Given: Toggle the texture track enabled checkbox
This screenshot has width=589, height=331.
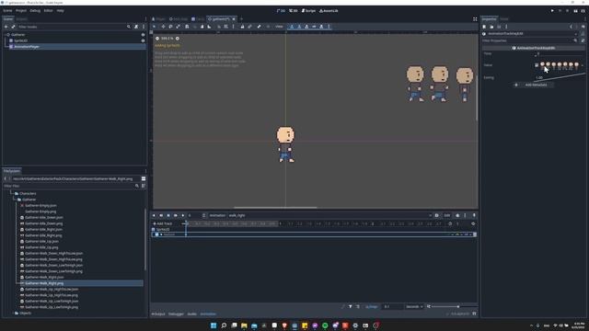Looking at the screenshot, I should [x=157, y=234].
